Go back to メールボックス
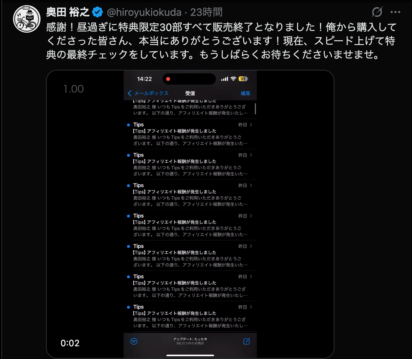This screenshot has height=359, width=412. [148, 93]
